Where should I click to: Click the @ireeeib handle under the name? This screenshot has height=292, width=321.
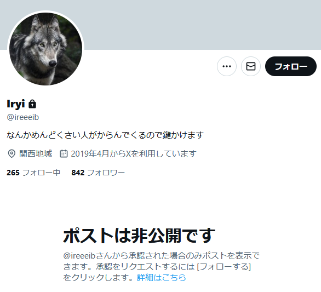tap(22, 117)
